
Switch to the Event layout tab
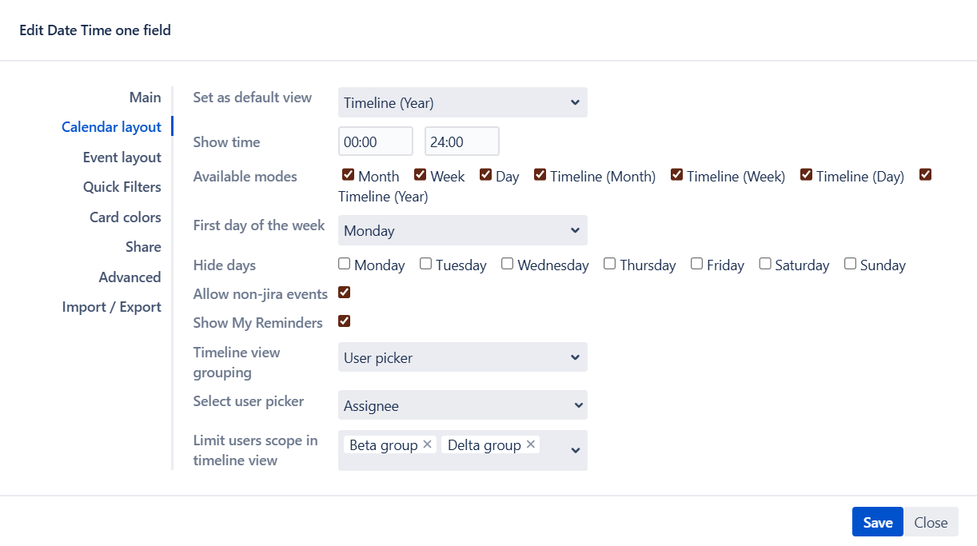tap(122, 157)
